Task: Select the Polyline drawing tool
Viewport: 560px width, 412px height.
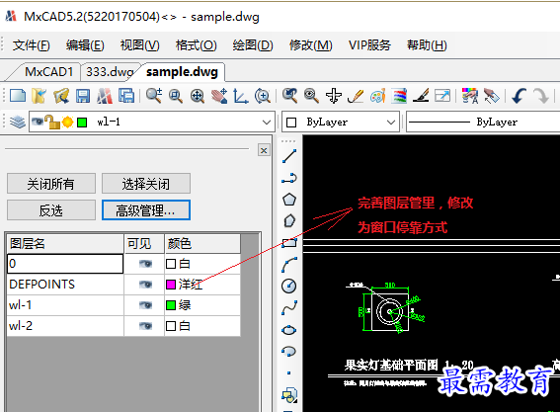Action: tap(289, 178)
